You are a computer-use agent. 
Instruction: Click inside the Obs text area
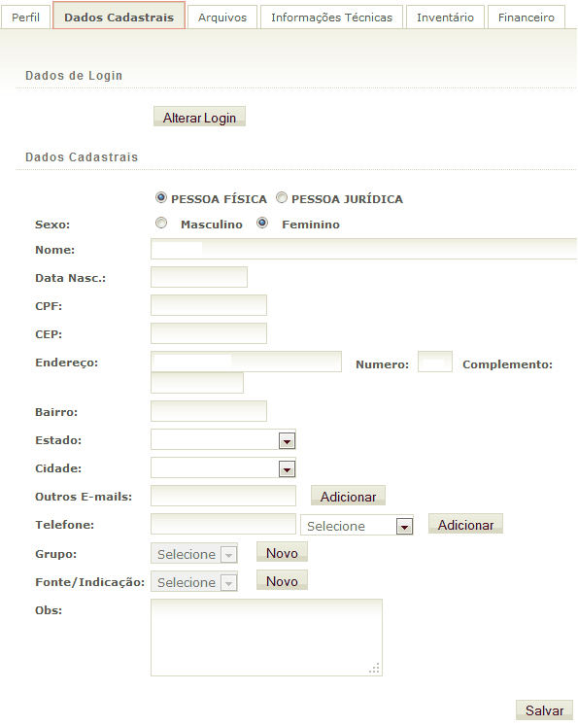[x=266, y=638]
